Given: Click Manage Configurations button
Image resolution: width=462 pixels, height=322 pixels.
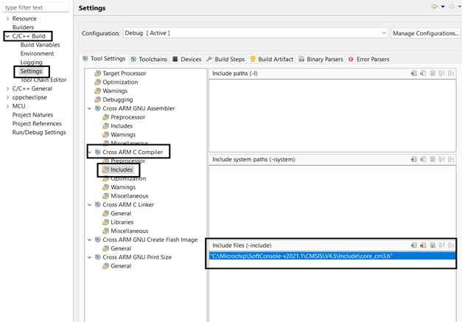Looking at the screenshot, I should (x=425, y=33).
